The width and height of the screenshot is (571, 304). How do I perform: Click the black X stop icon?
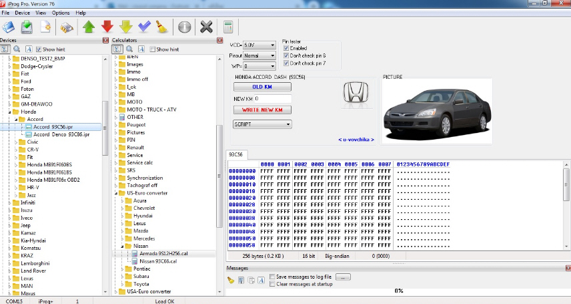click(x=206, y=27)
